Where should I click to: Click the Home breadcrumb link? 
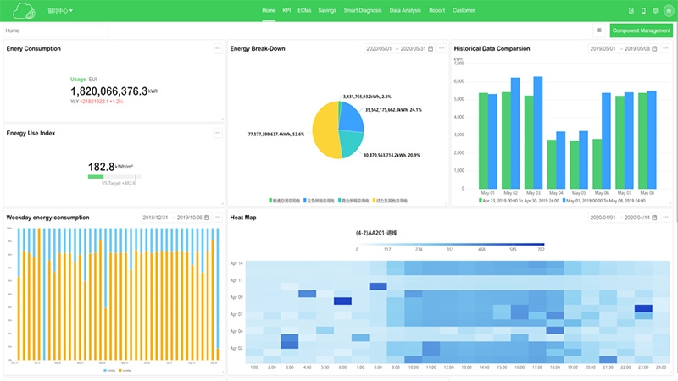[x=13, y=30]
